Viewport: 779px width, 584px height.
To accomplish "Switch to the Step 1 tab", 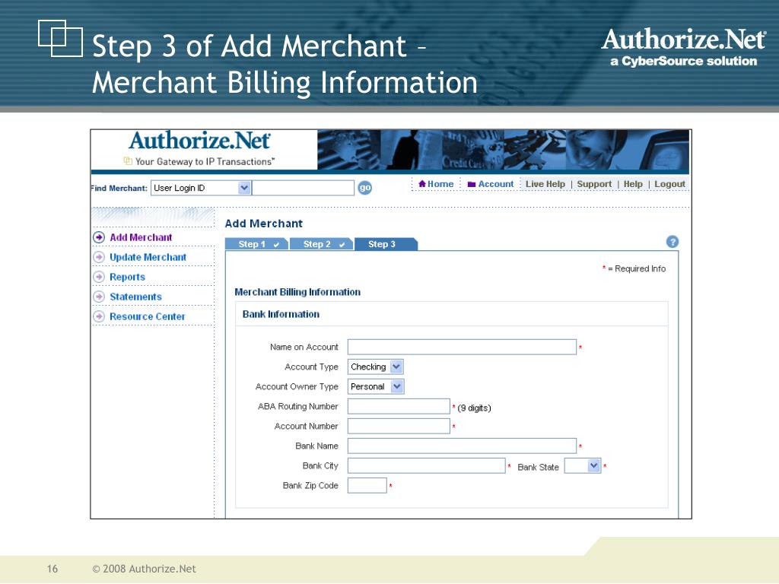I will pos(257,244).
